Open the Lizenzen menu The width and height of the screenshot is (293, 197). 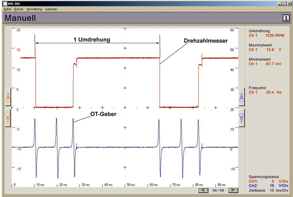click(x=52, y=9)
